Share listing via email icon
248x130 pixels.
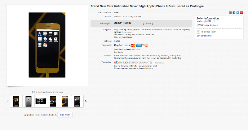(x=230, y=13)
